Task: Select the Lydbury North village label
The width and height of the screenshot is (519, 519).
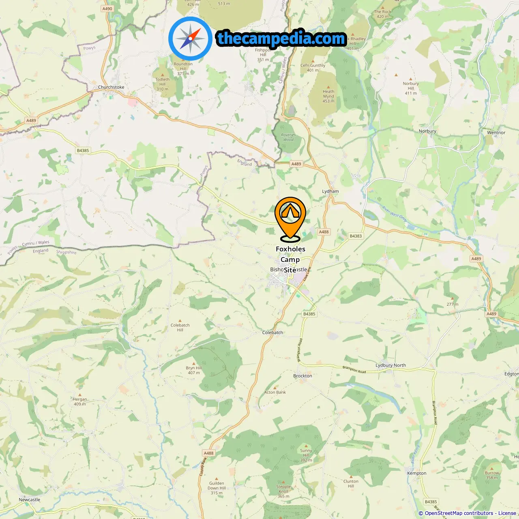Action: click(390, 365)
